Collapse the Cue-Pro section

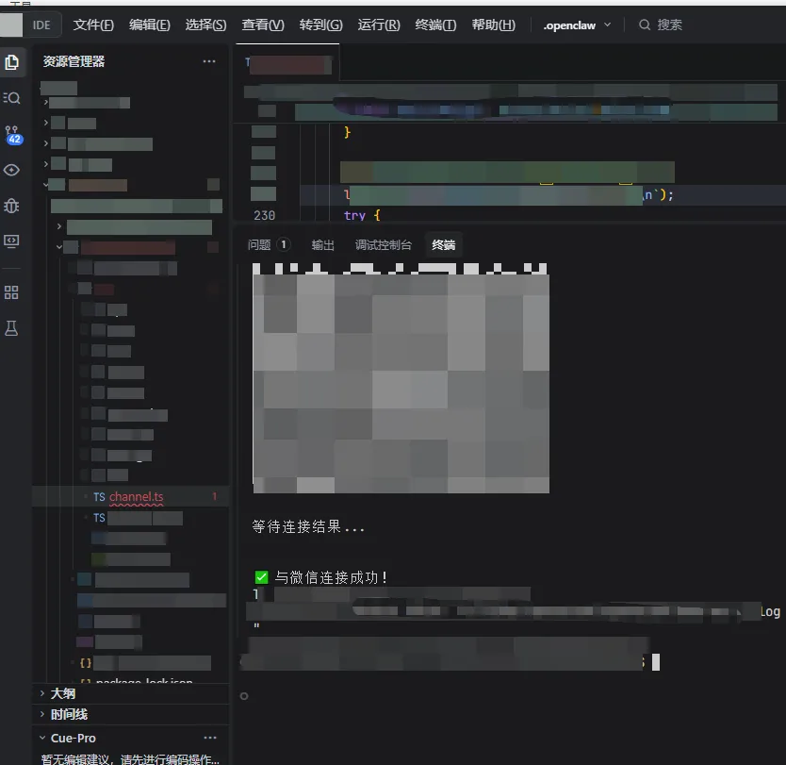[x=42, y=738]
